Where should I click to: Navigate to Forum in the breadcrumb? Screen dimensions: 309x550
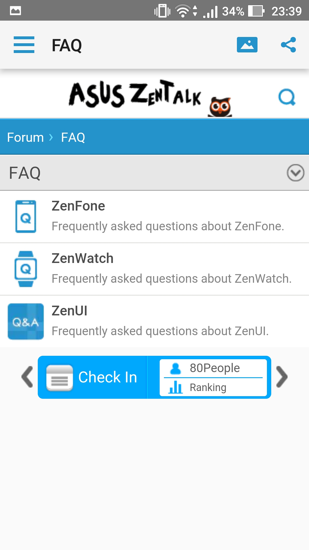pos(25,137)
